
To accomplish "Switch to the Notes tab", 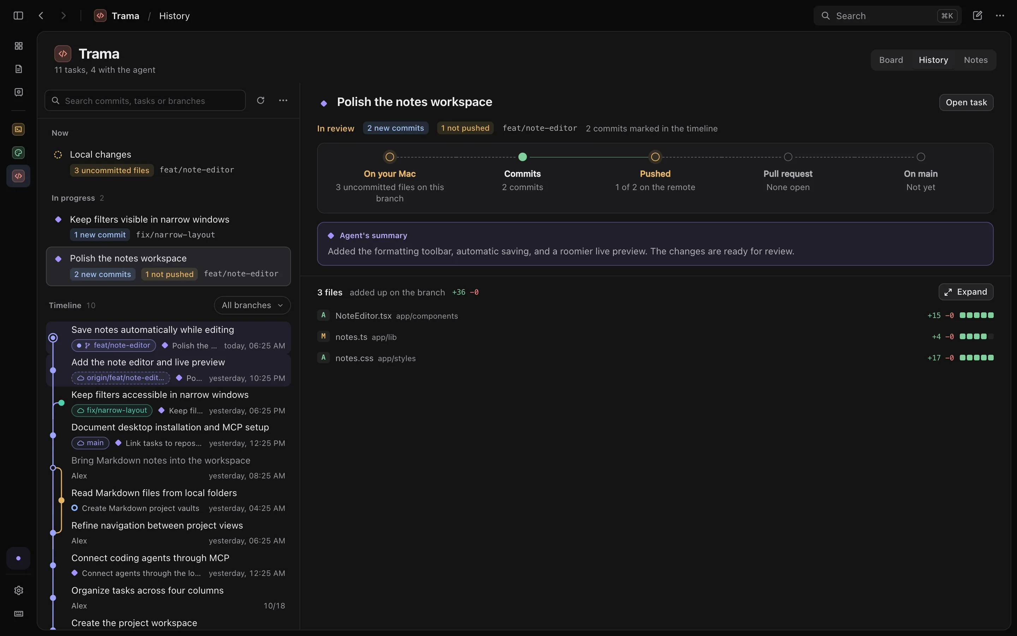I will tap(976, 60).
